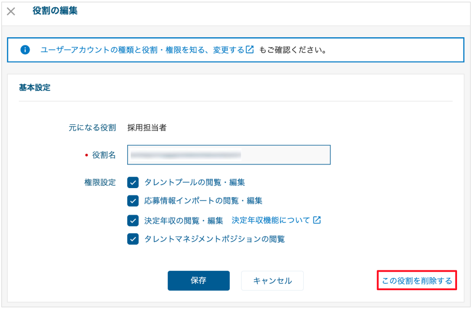Click the 採用担当者 base role text
The width and height of the screenshot is (472, 309).
coord(147,128)
